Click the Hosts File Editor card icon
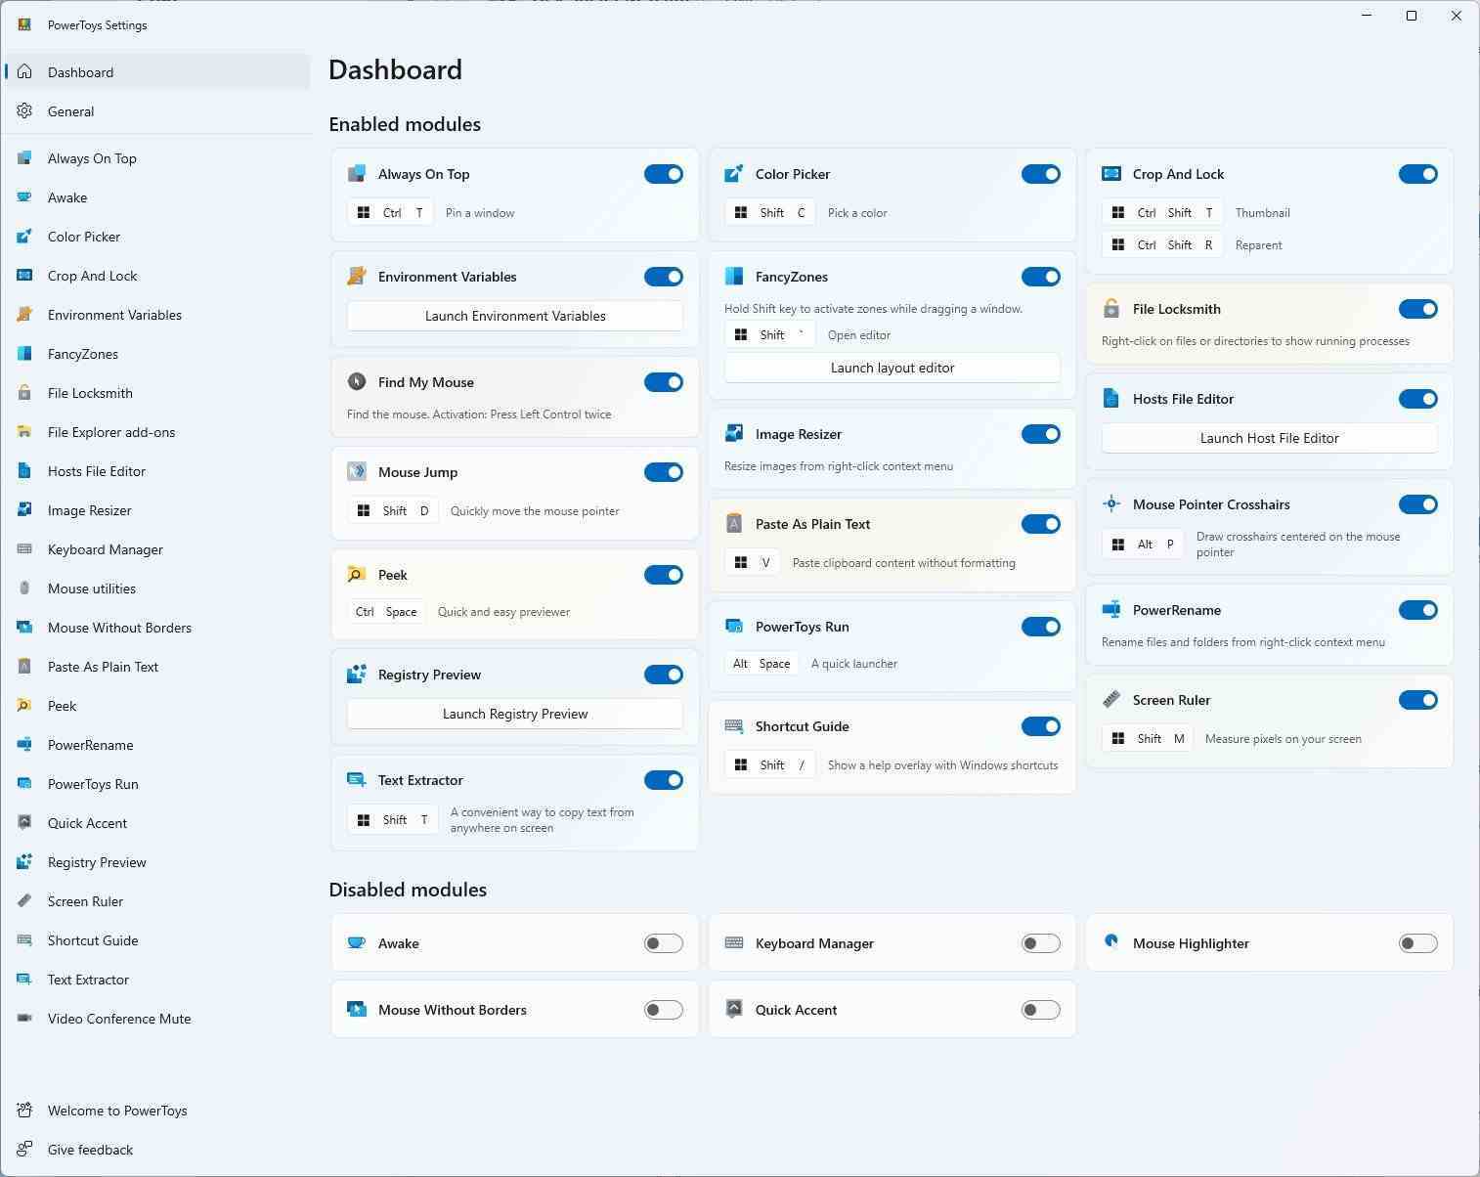The height and width of the screenshot is (1177, 1480). pyautogui.click(x=1111, y=399)
